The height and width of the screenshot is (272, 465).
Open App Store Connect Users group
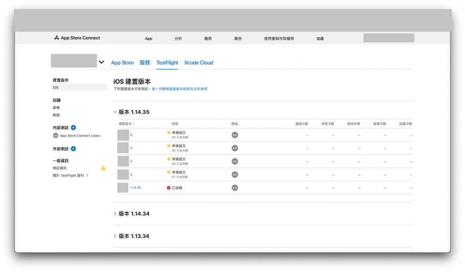click(80, 136)
